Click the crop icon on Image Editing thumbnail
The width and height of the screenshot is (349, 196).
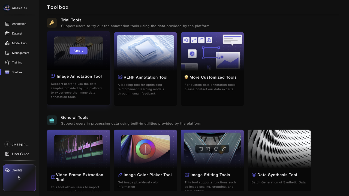[x=208, y=149]
